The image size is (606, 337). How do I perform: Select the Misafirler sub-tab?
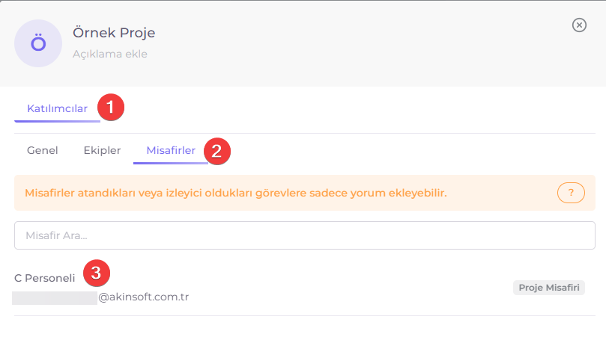(171, 150)
